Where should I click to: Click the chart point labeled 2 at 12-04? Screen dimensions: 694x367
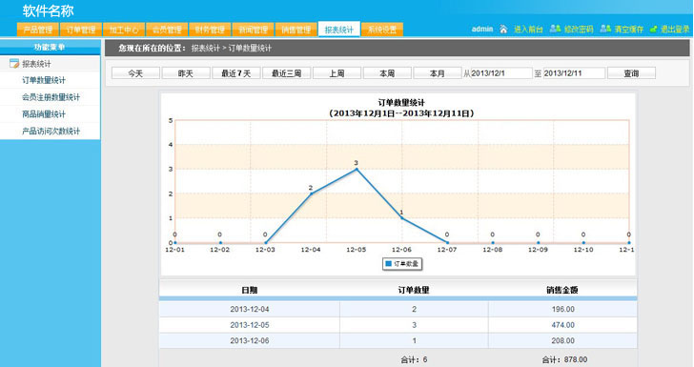[x=311, y=194]
